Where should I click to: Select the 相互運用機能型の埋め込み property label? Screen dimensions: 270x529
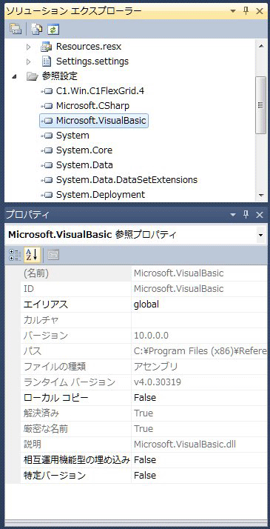tap(76, 459)
